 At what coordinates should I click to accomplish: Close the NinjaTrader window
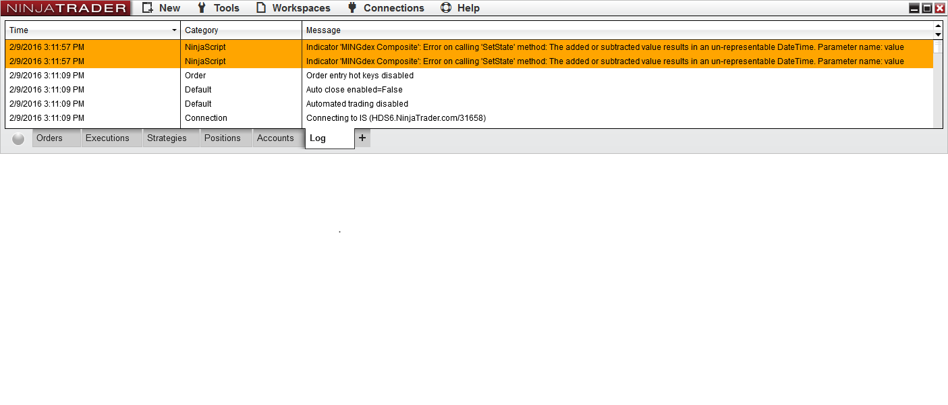click(939, 8)
